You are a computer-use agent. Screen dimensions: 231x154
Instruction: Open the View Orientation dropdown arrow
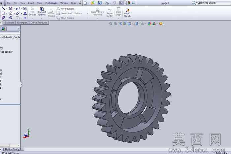[x=132, y=24]
